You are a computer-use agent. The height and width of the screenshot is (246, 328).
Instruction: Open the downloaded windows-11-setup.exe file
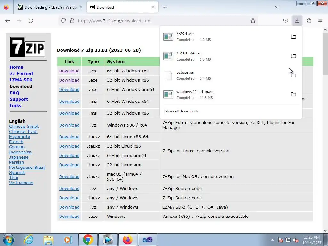click(x=225, y=94)
